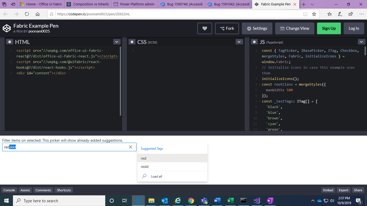This screenshot has height=206, width=367.
Task: Add page to favorites star
Action: 314,14
